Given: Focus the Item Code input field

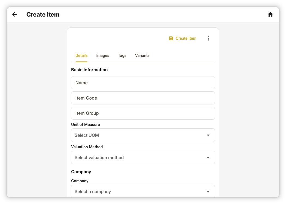Looking at the screenshot, I should click(143, 98).
